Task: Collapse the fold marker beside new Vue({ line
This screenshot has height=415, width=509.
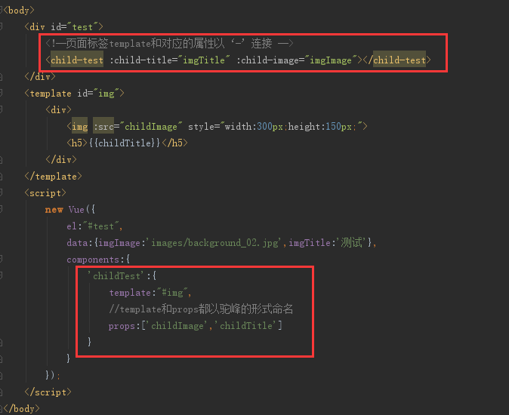Action: point(1,210)
